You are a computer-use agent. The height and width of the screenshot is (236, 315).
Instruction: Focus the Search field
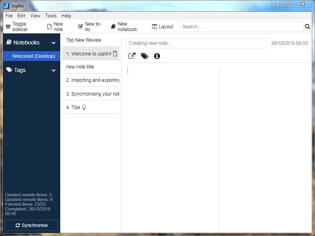[241, 26]
